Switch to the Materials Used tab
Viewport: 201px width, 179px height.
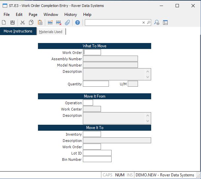click(x=50, y=32)
